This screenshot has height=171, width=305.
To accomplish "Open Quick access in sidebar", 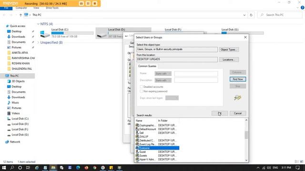I will (18, 26).
